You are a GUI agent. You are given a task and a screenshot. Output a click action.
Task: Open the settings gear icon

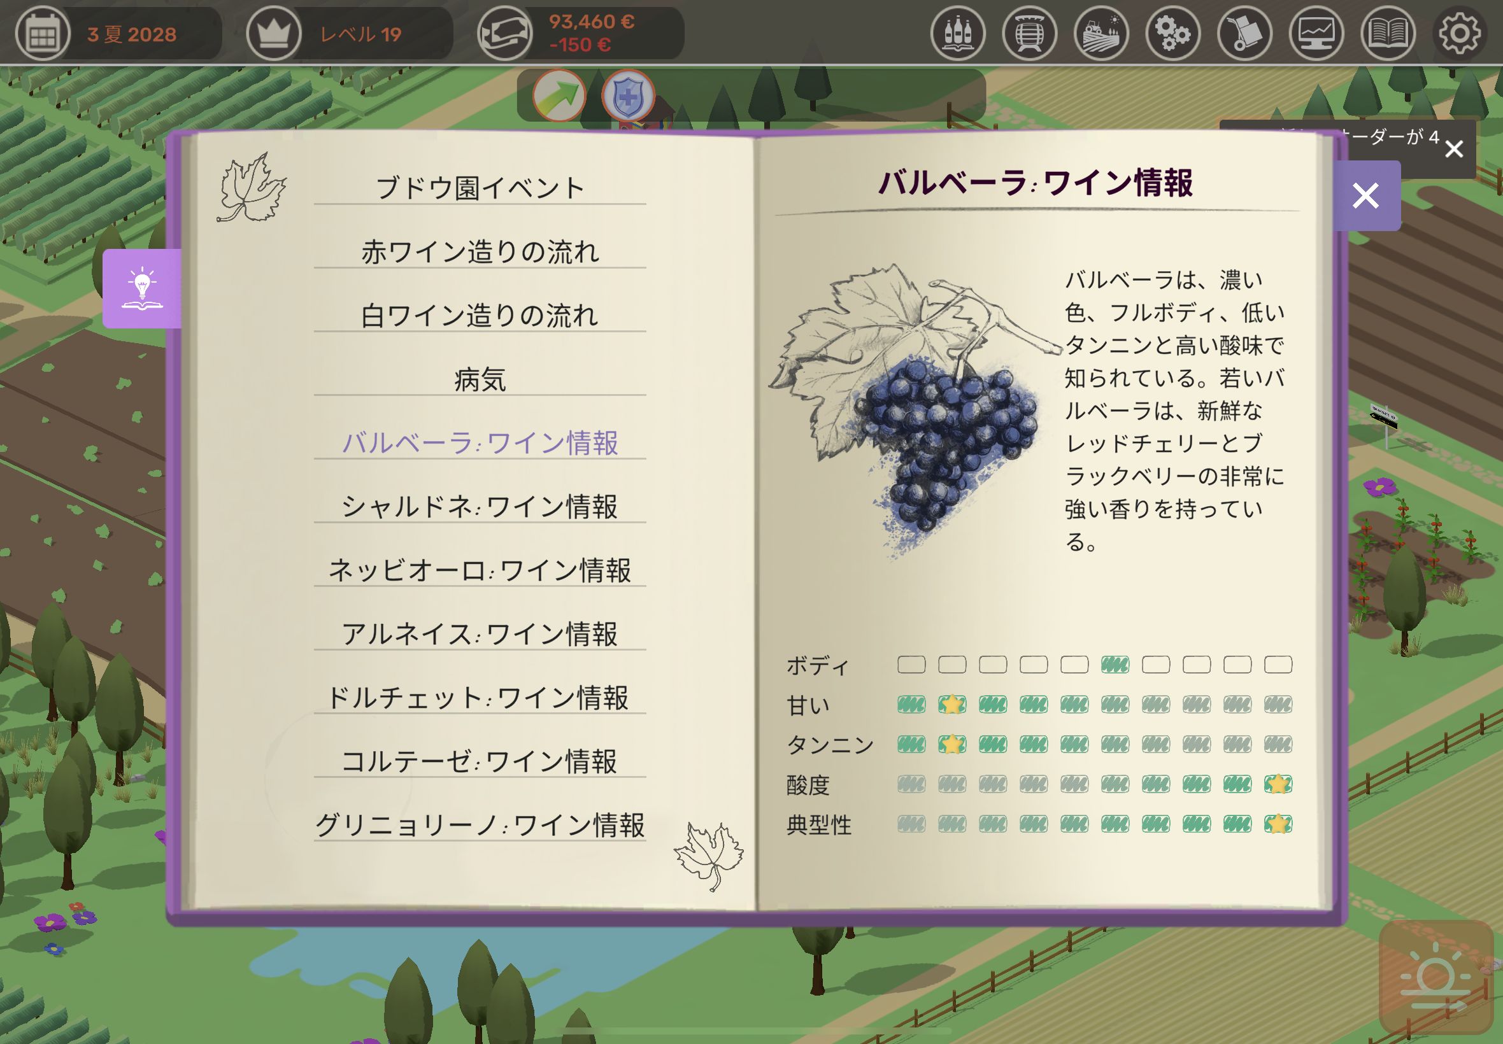coord(1459,33)
